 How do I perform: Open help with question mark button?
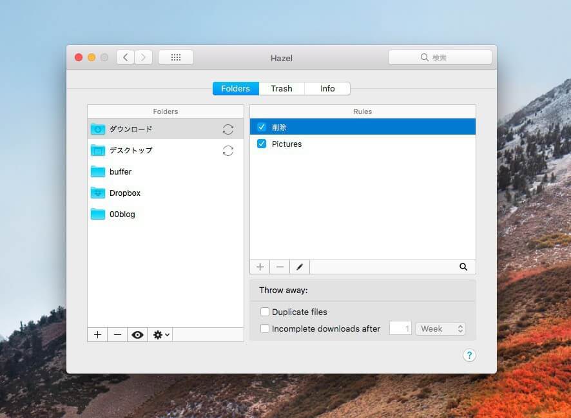[469, 355]
